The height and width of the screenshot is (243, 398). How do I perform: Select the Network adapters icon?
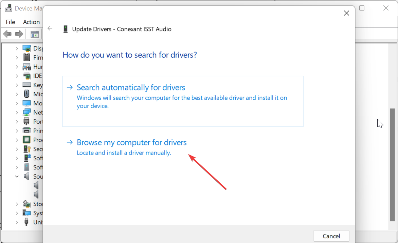pyautogui.click(x=26, y=112)
